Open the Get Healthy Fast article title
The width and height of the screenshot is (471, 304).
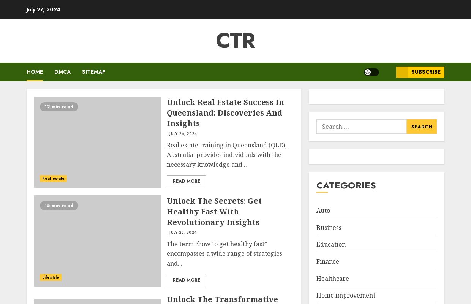(214, 212)
